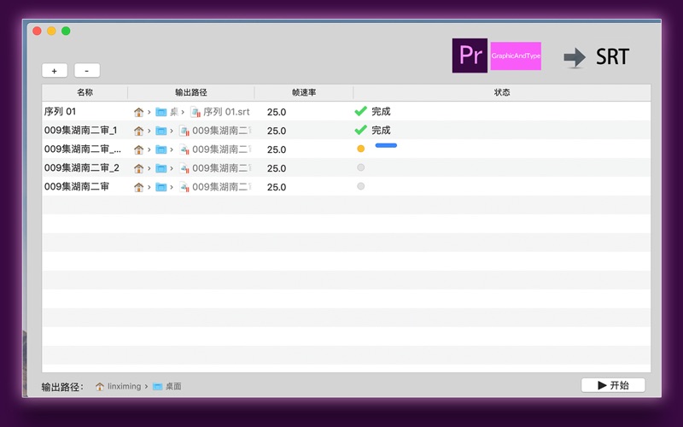Click the green checkmark in 序列 01 row

click(360, 111)
